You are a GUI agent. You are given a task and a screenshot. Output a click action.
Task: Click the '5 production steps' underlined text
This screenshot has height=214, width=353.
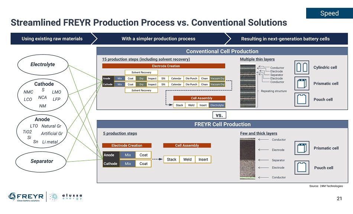tap(120, 133)
